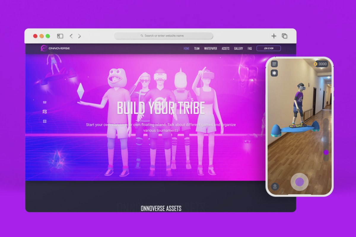356x237 pixels.
Task: Open a new tab with the plus icon
Action: [274, 36]
